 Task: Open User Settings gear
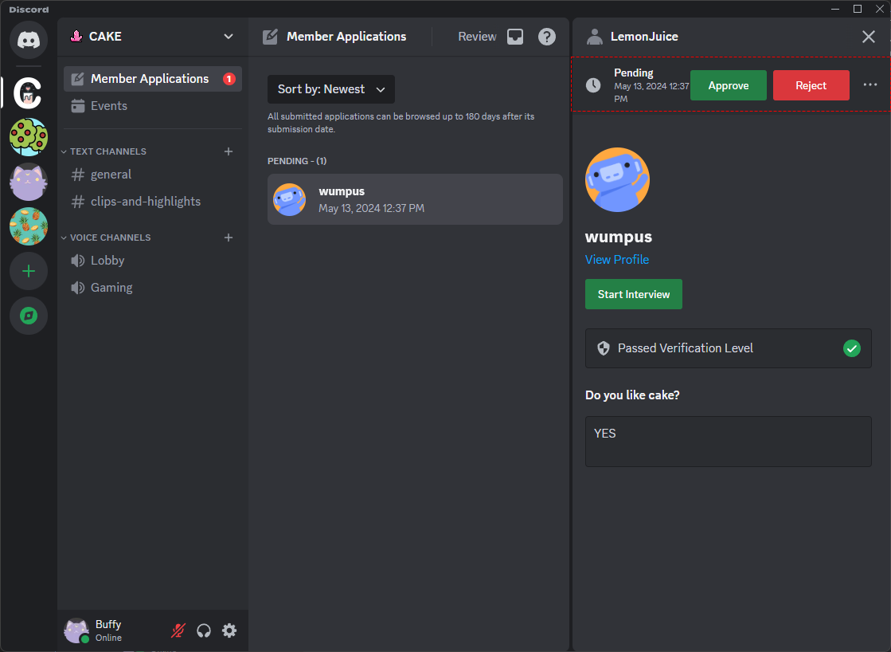pos(229,630)
